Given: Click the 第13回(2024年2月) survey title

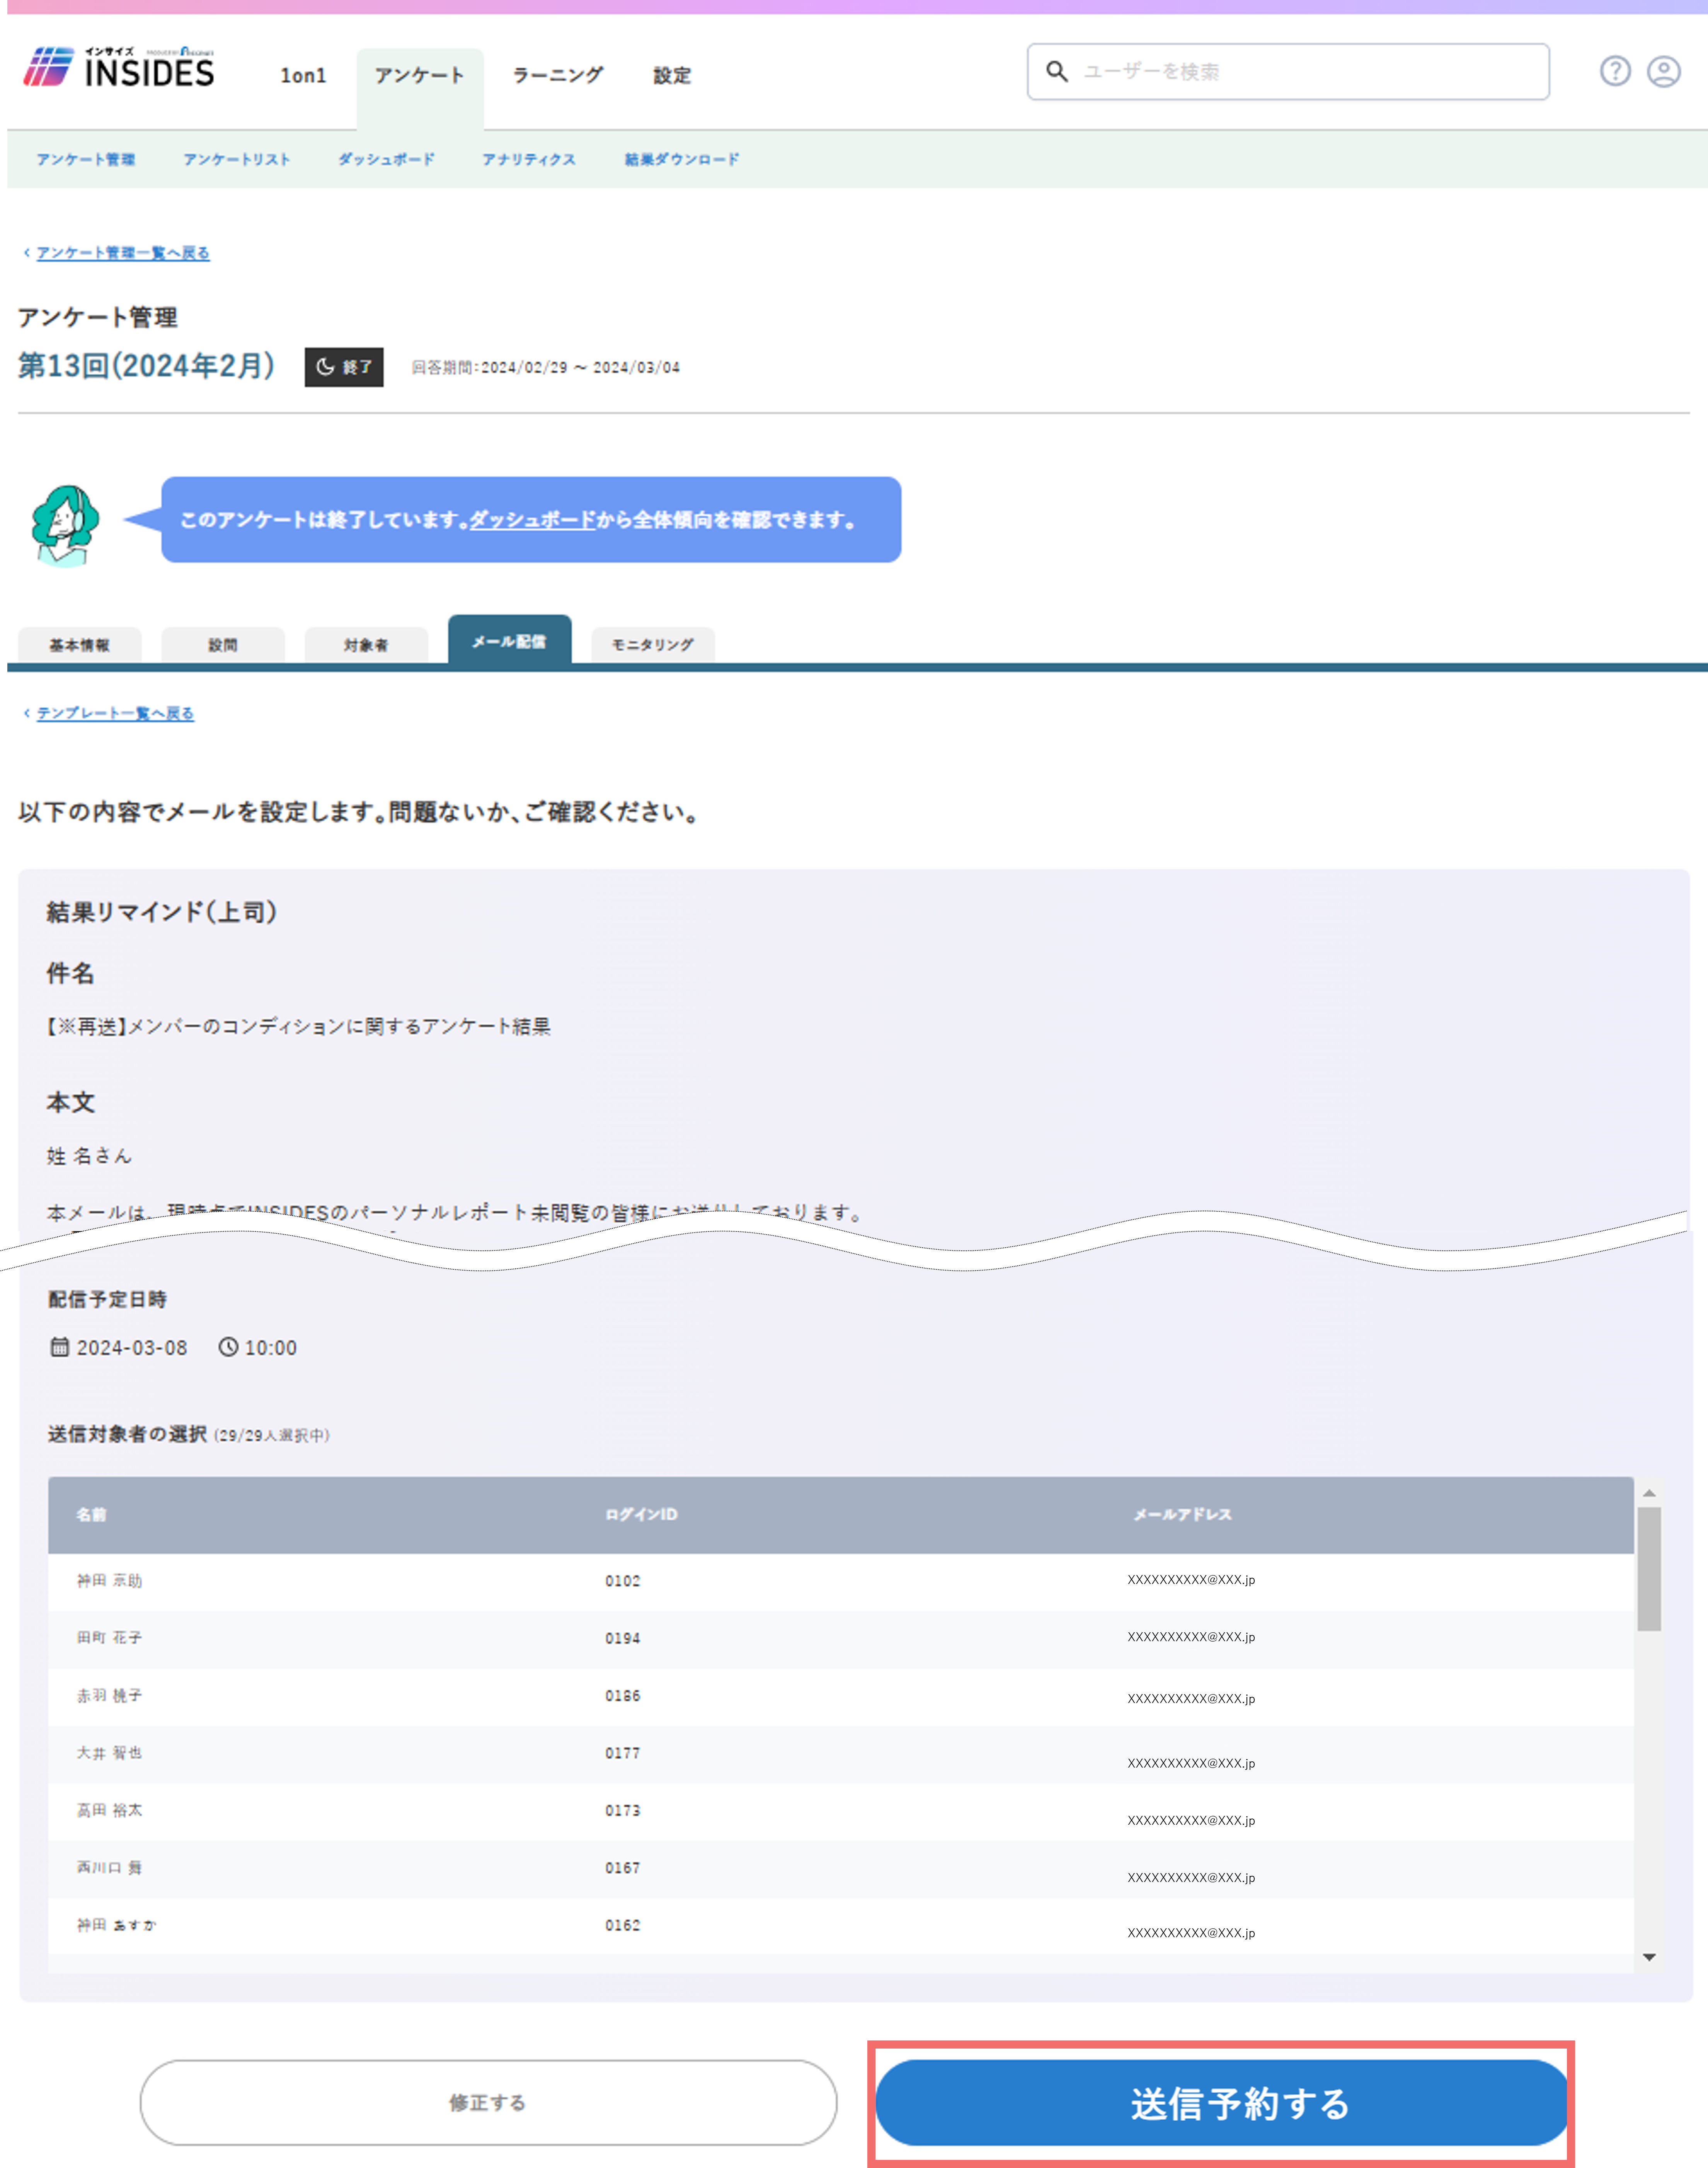Looking at the screenshot, I should click(x=147, y=366).
